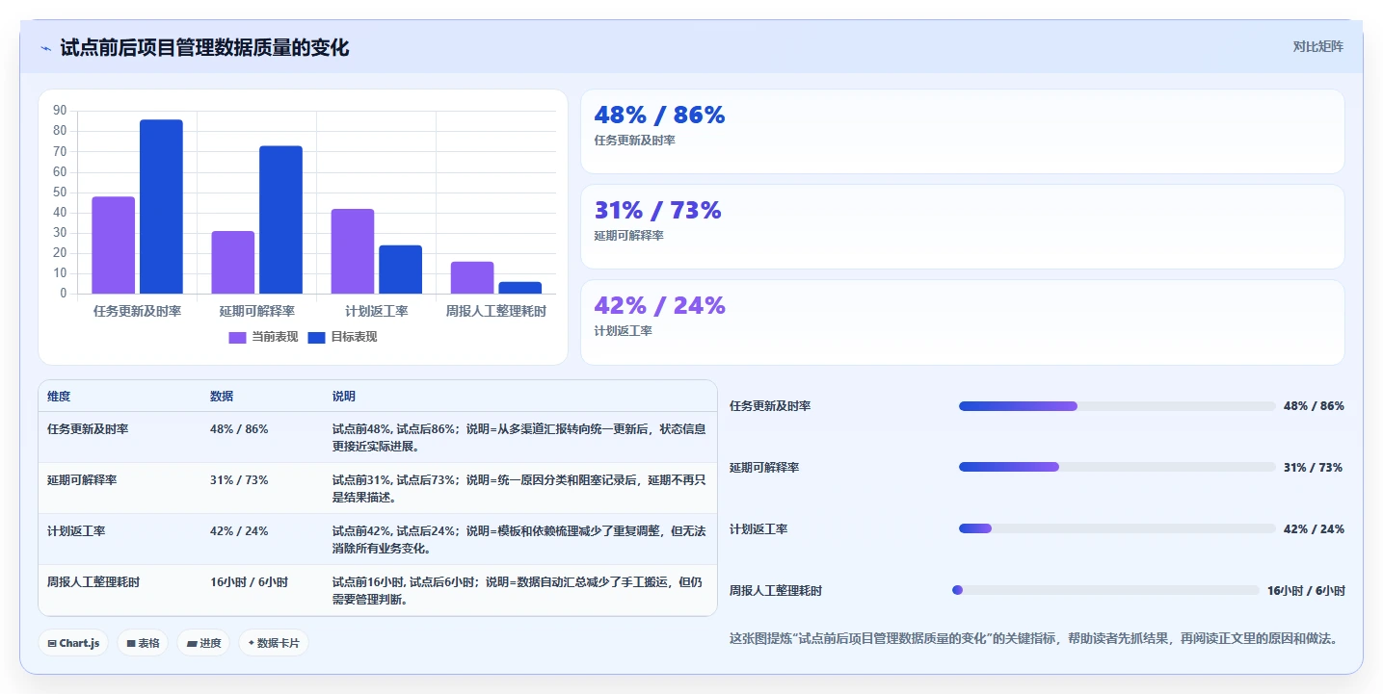Click the 说明 column header
1383x694 pixels.
344,397
